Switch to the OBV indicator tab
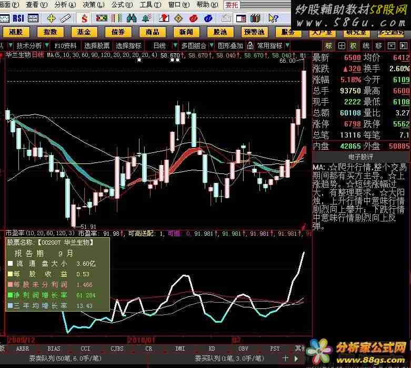 [x=243, y=348]
